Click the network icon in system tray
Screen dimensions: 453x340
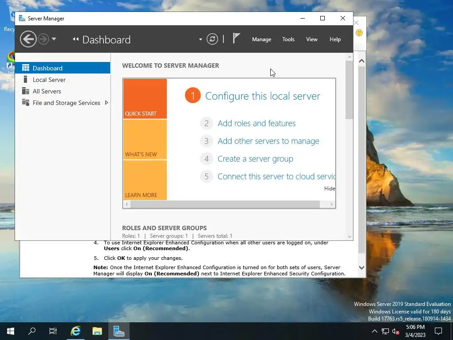(385, 331)
